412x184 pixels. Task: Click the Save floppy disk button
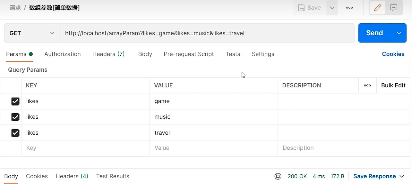click(310, 8)
